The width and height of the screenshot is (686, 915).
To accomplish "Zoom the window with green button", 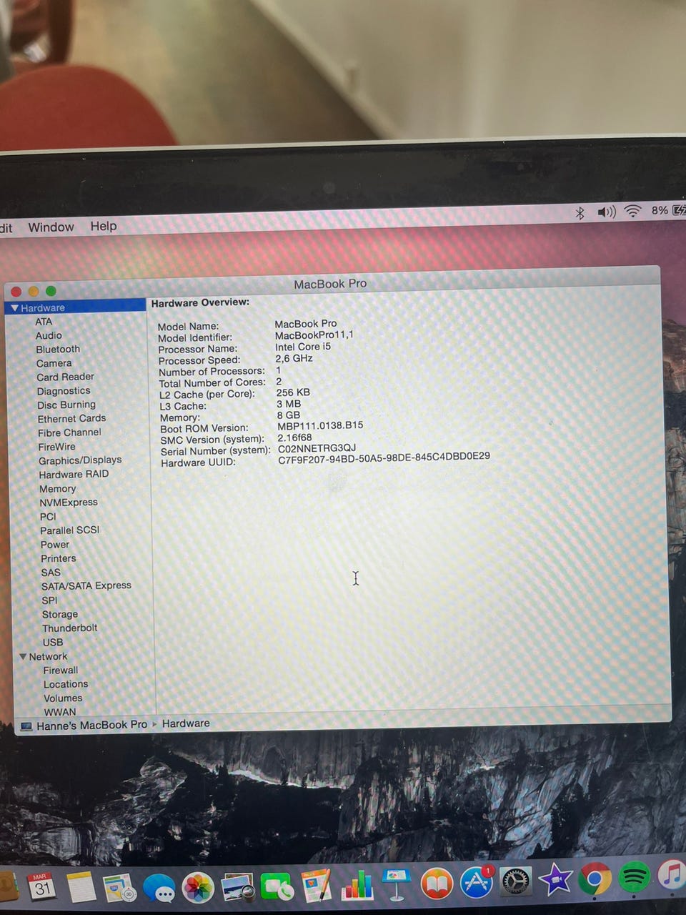I will 51,291.
